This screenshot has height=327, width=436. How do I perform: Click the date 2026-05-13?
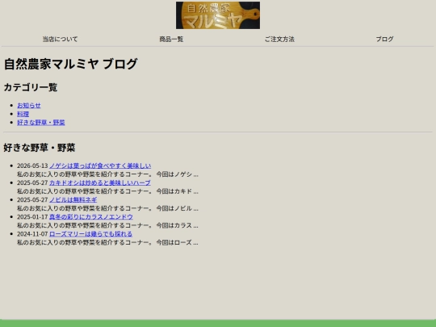coord(32,166)
